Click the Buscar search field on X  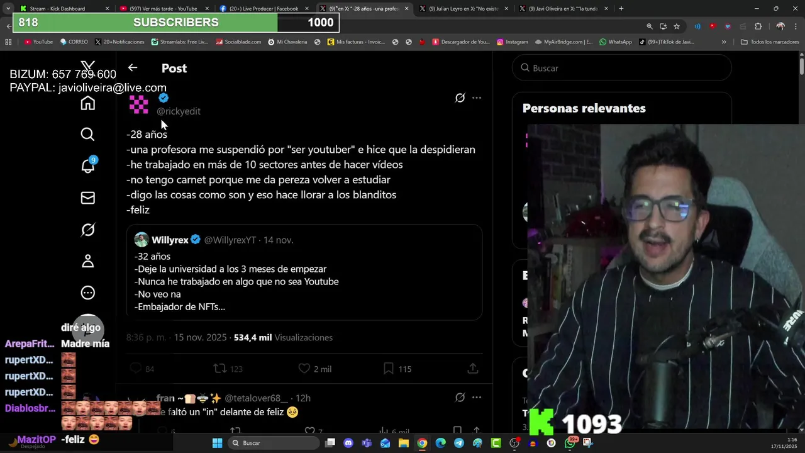point(621,68)
